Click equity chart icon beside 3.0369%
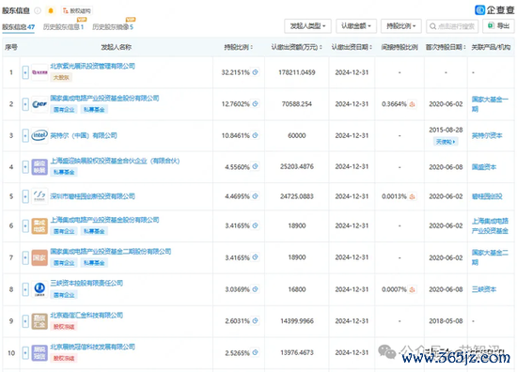The width and height of the screenshot is (517, 372). pyautogui.click(x=255, y=289)
